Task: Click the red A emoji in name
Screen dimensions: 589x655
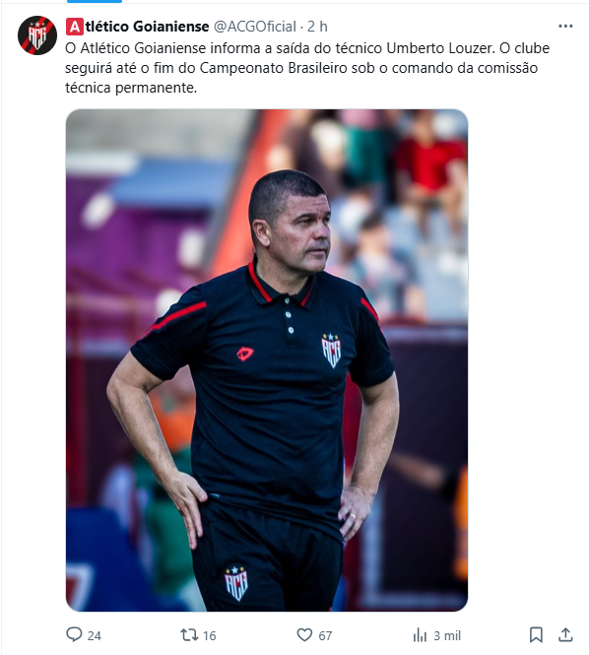Action: coord(74,27)
